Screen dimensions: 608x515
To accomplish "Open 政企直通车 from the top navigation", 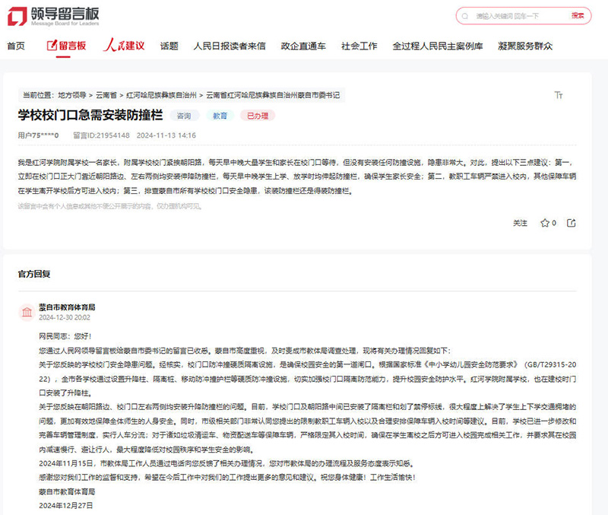I will click(303, 45).
